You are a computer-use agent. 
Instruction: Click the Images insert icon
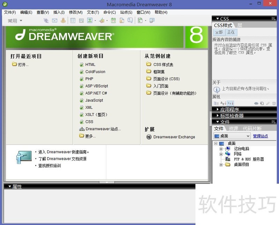pyautogui.click(x=90, y=21)
